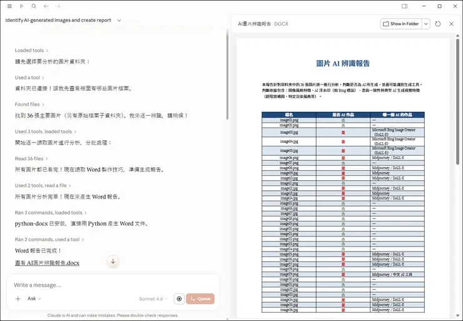The image size is (463, 321).
Task: Select the image29.png cell
Action: point(289,274)
